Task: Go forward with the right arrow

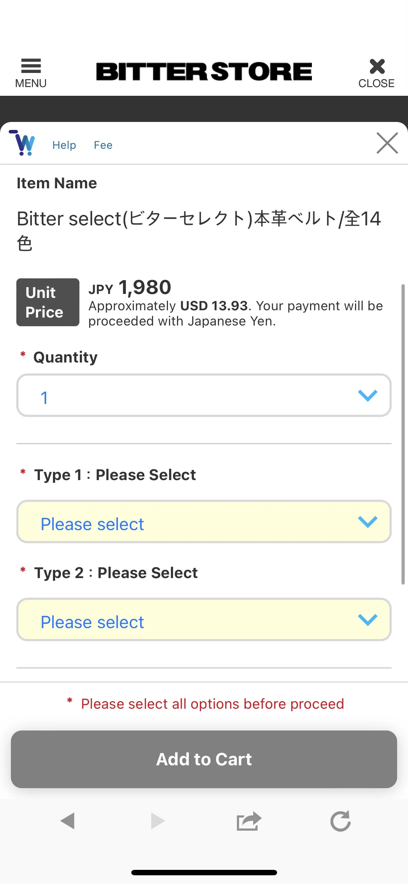Action: click(x=158, y=821)
